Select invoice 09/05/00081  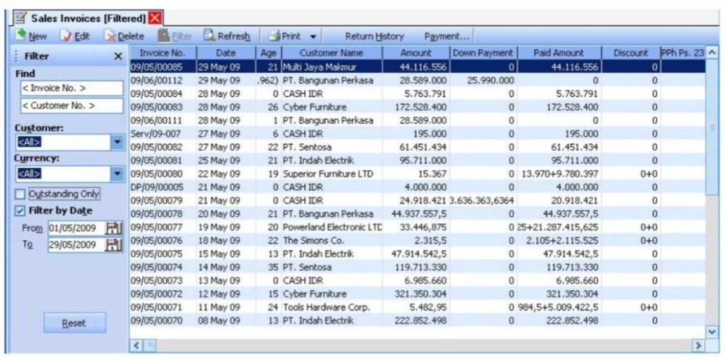(156, 161)
